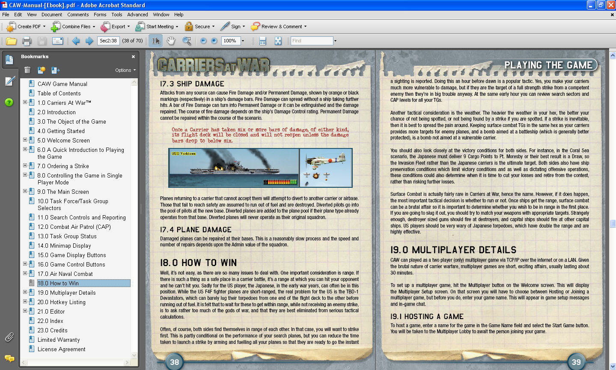Fit one full page icon
The image size is (616, 370).
point(278,41)
